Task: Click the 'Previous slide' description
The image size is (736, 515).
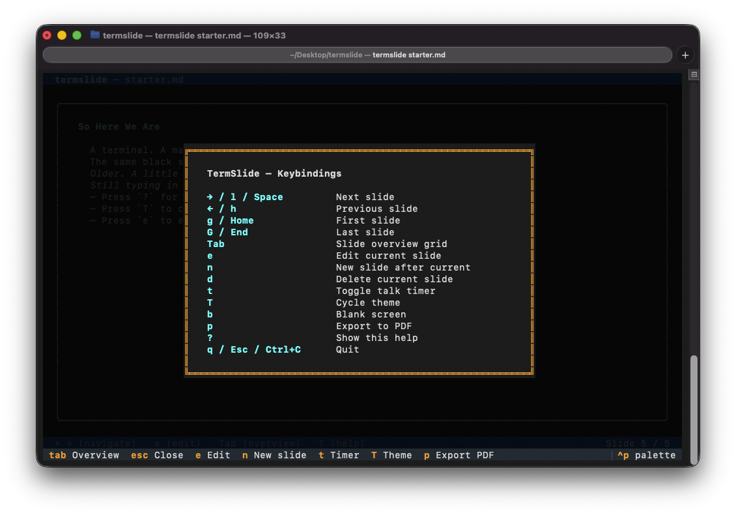Action: click(x=376, y=209)
